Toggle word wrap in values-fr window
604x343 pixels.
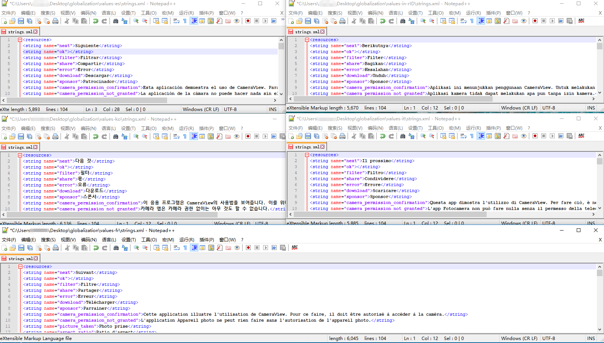point(177,248)
